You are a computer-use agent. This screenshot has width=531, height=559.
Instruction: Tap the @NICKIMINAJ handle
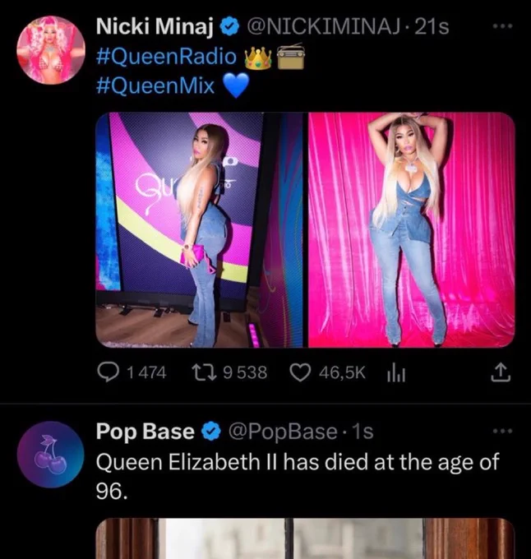click(x=323, y=27)
